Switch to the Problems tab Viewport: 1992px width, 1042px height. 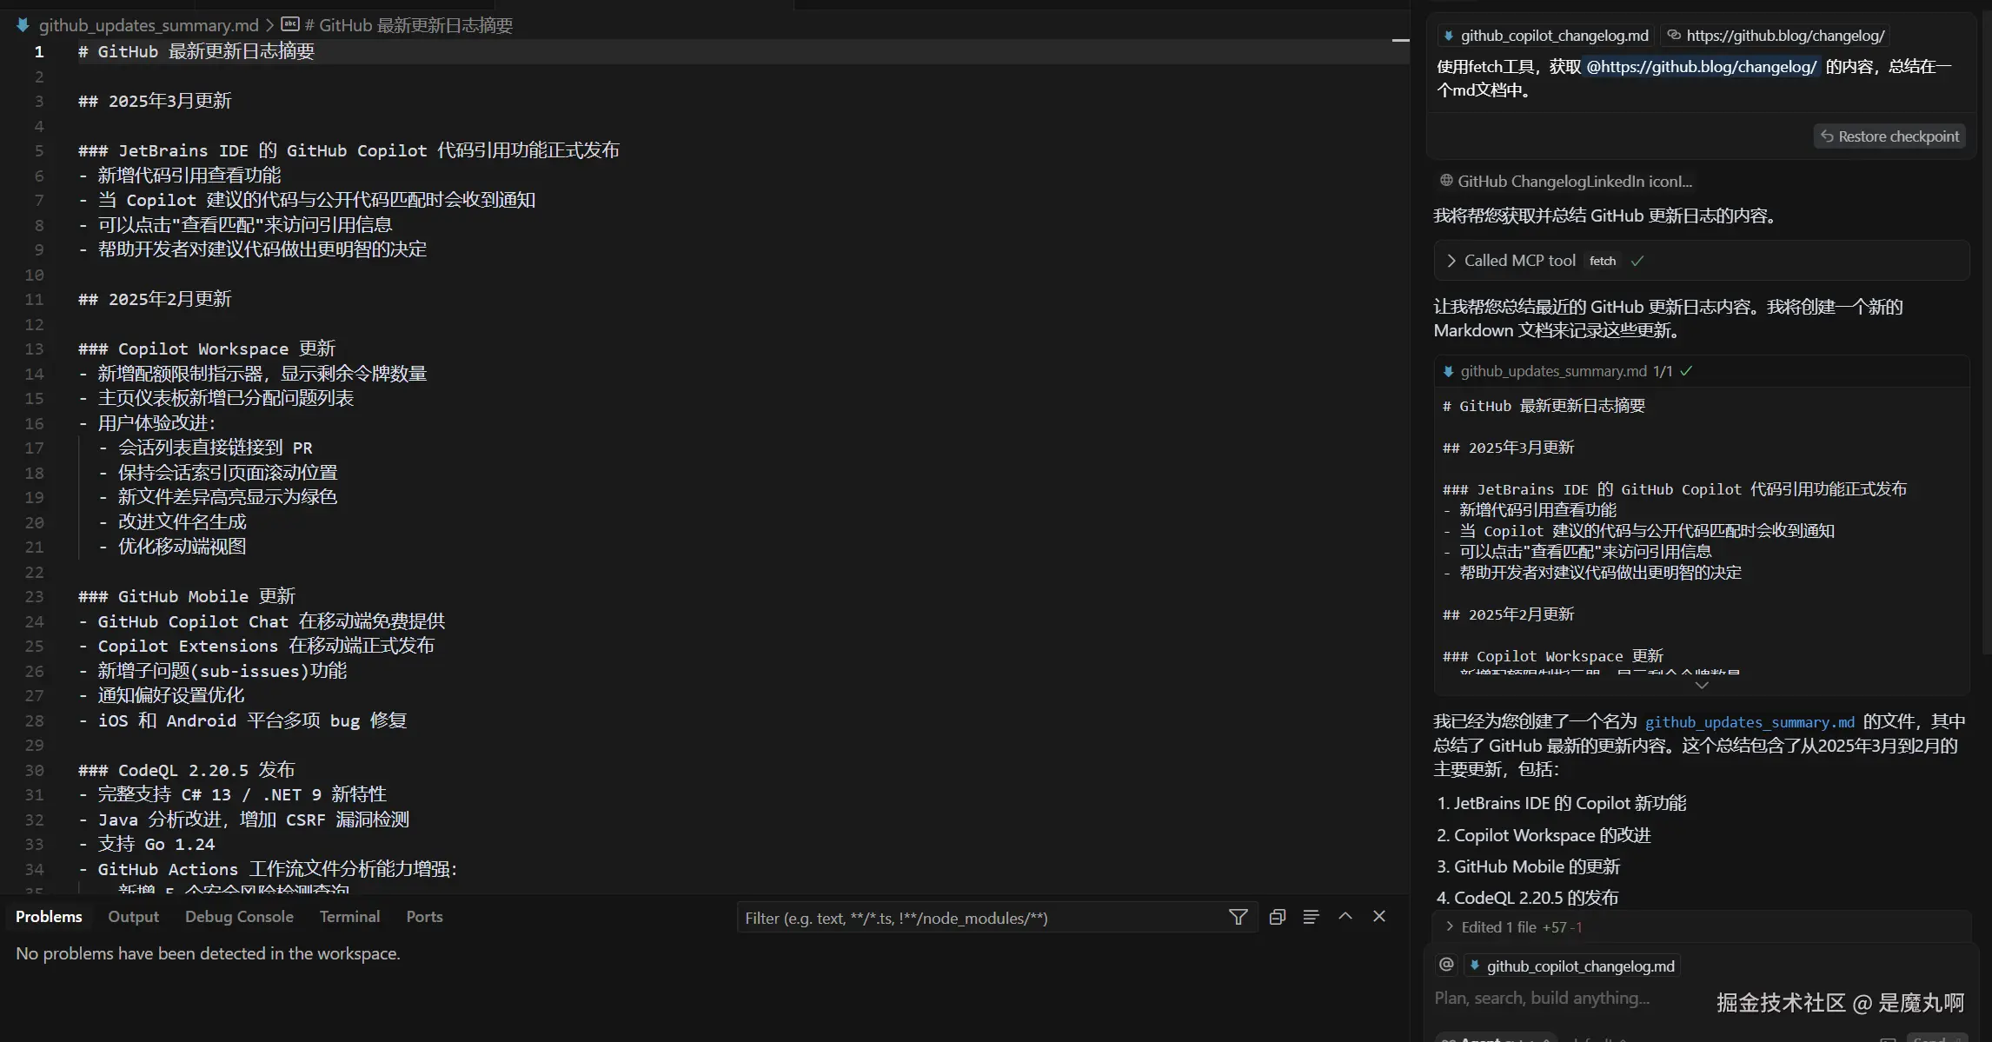point(49,916)
